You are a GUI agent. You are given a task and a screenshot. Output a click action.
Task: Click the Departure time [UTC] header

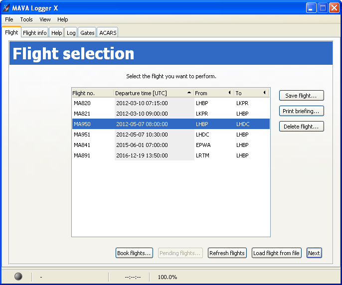[154, 93]
